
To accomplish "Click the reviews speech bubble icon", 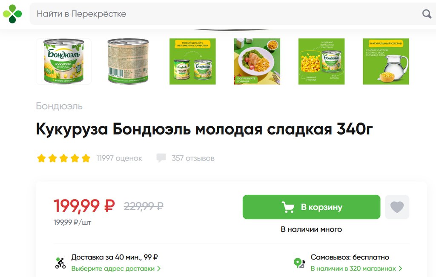I will (161, 158).
